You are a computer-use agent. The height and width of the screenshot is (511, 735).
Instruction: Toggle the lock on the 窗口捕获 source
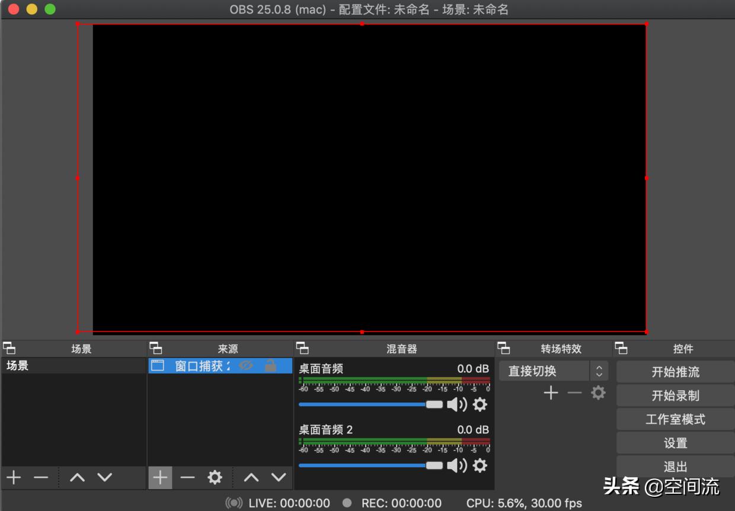(270, 366)
